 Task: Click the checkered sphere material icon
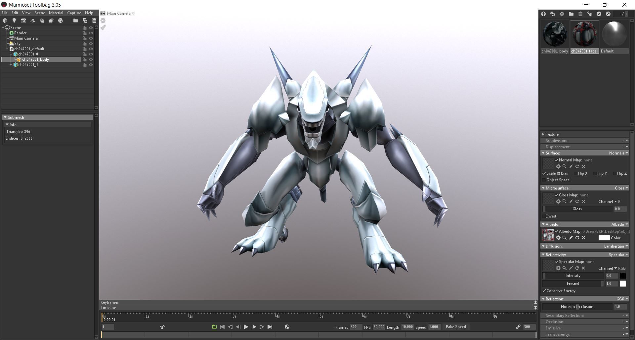[x=562, y=14]
